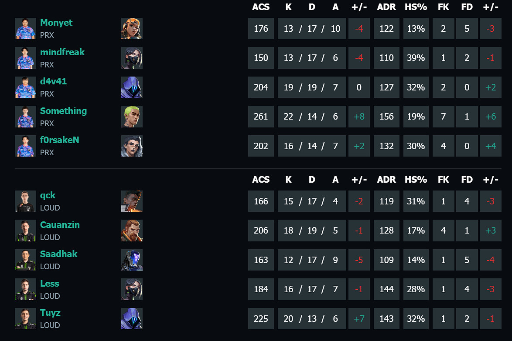The width and height of the screenshot is (512, 341).
Task: Click qck's player photo thumbnail
Action: [x=25, y=201]
